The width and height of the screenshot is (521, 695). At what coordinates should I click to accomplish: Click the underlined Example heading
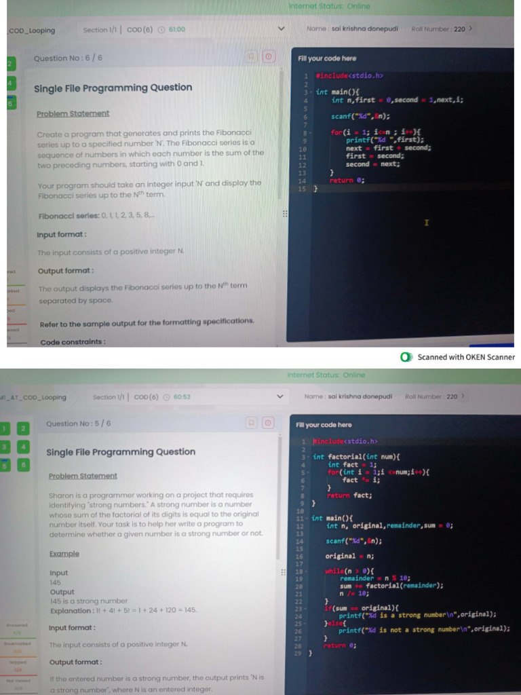click(x=64, y=554)
